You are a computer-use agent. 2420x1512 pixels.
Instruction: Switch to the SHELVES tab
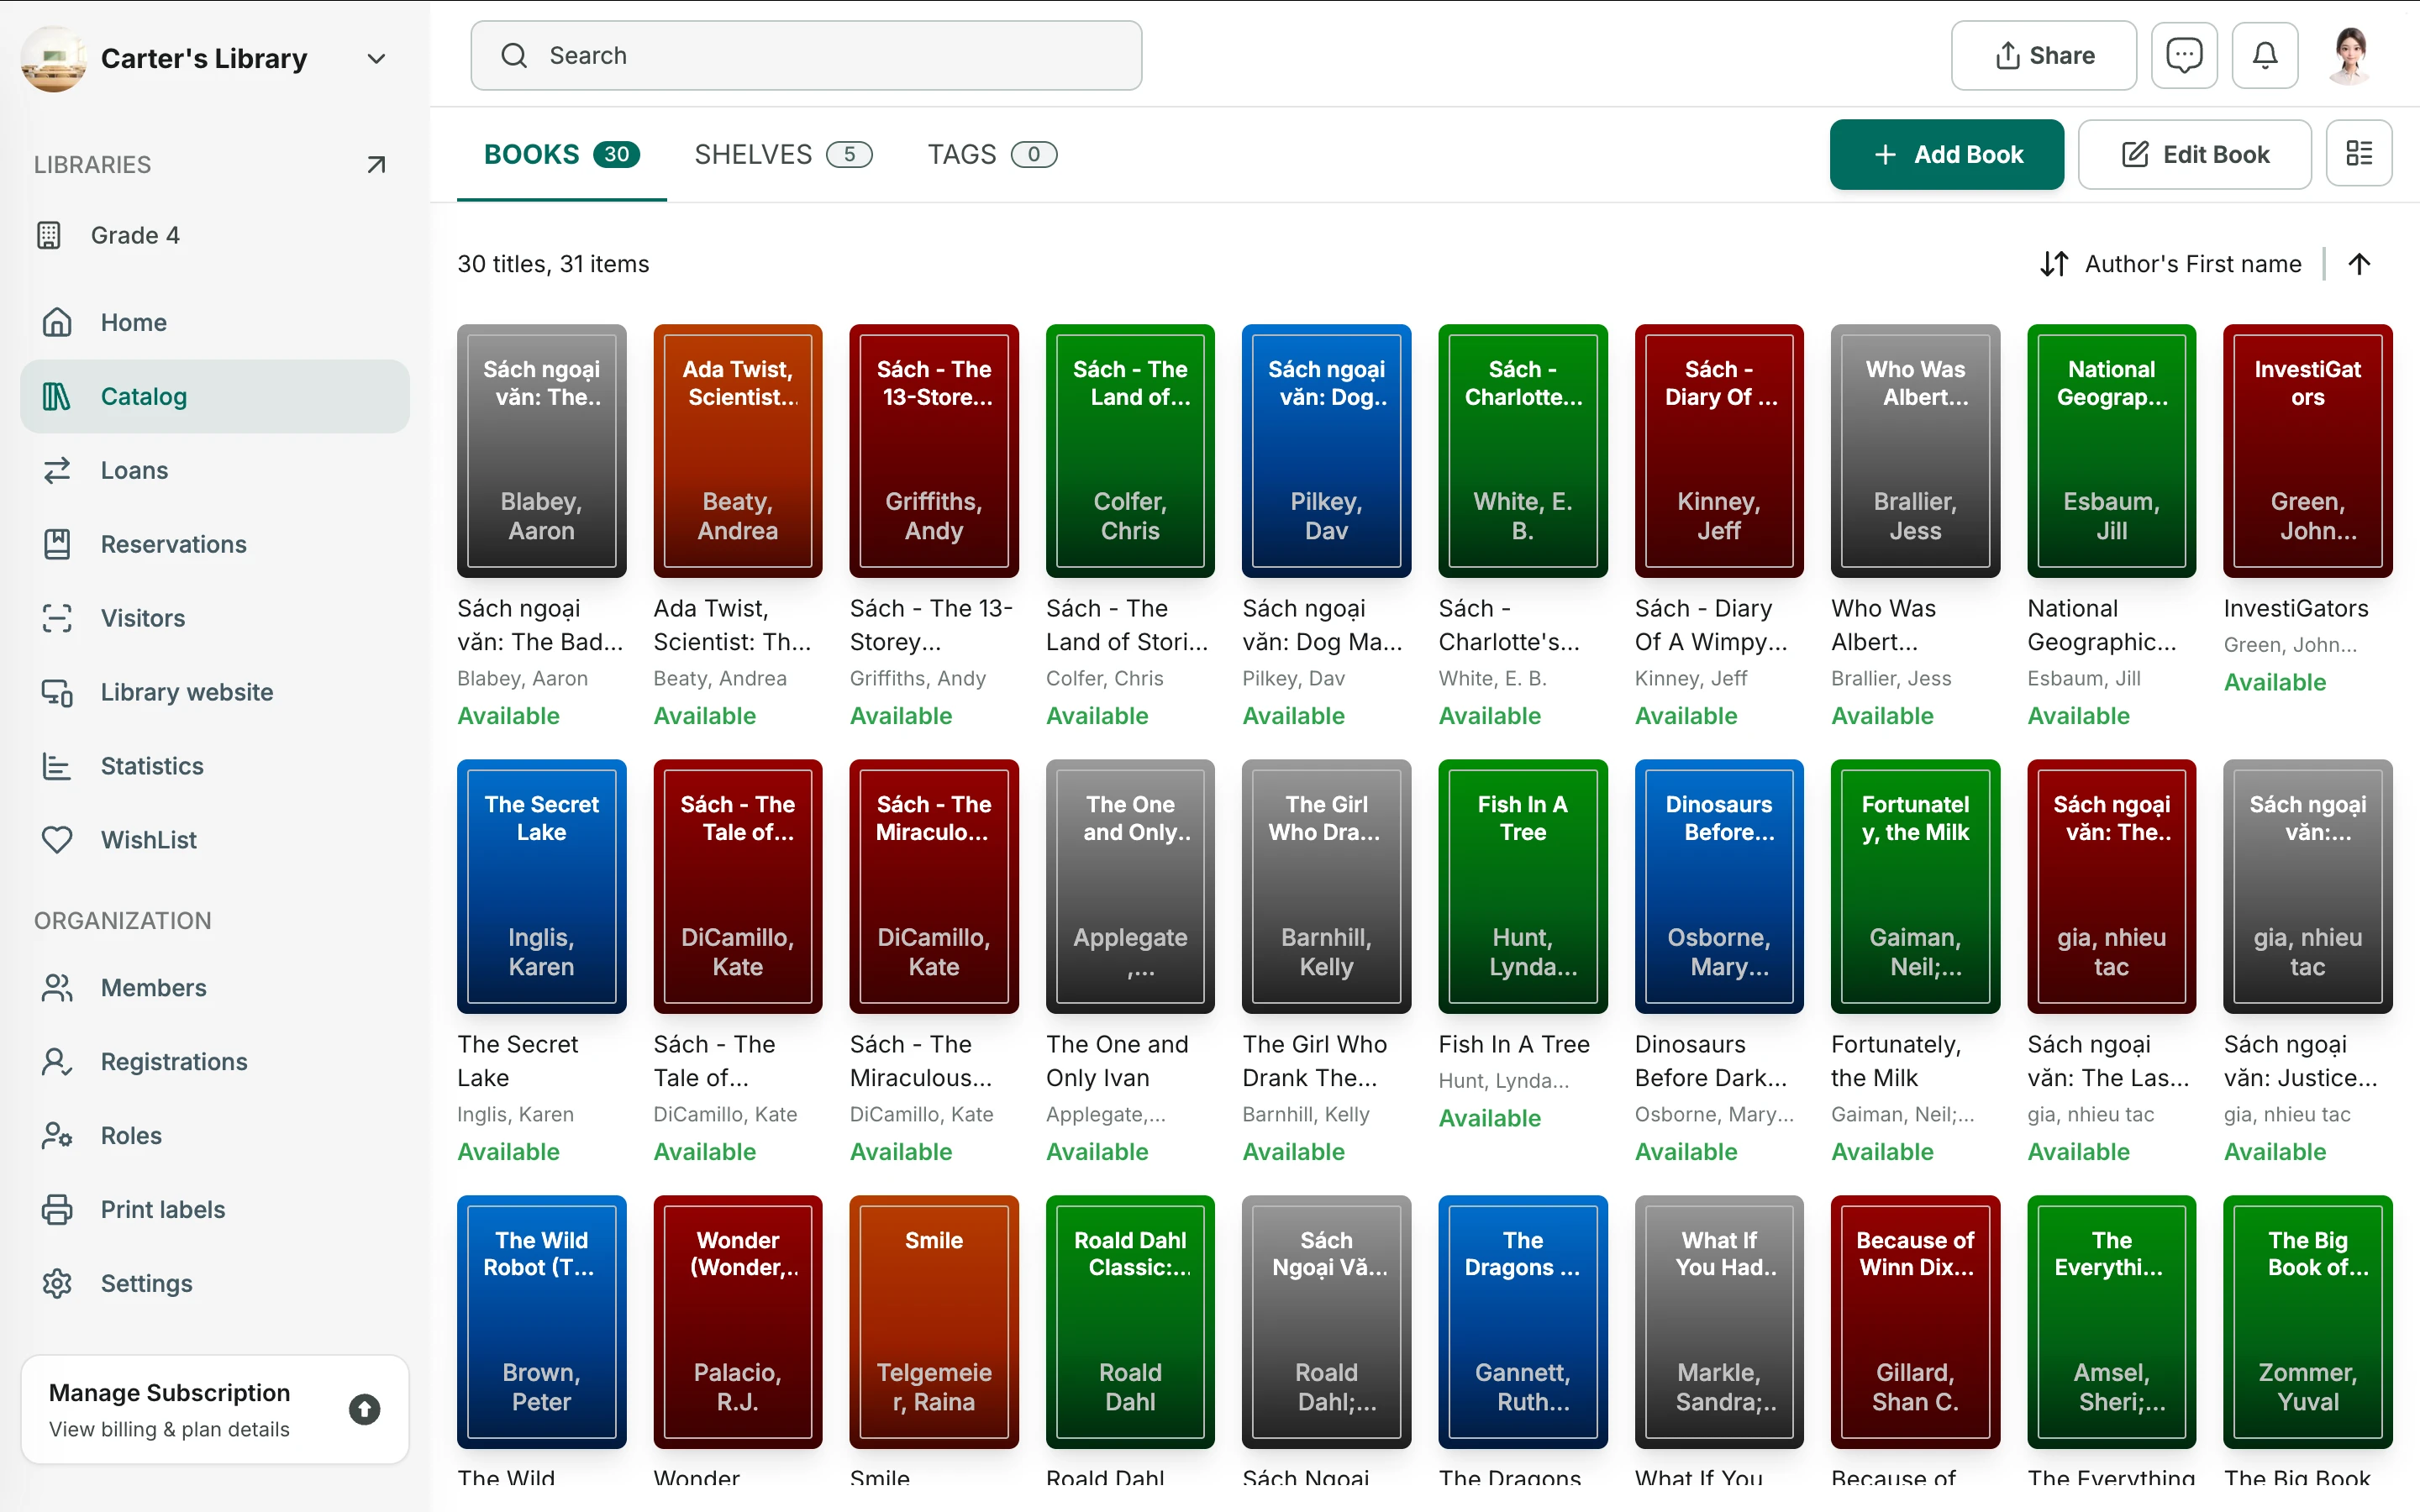783,154
